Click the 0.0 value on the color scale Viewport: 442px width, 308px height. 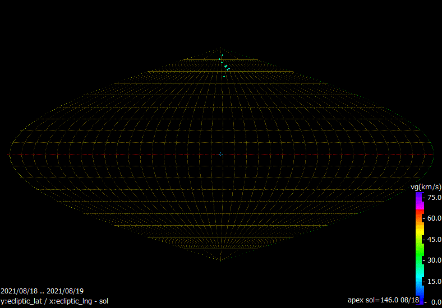tap(436, 302)
